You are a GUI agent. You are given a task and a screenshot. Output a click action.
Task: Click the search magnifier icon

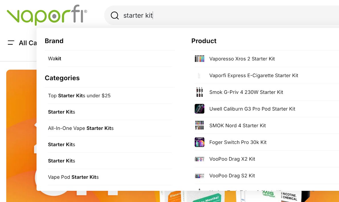pos(115,16)
